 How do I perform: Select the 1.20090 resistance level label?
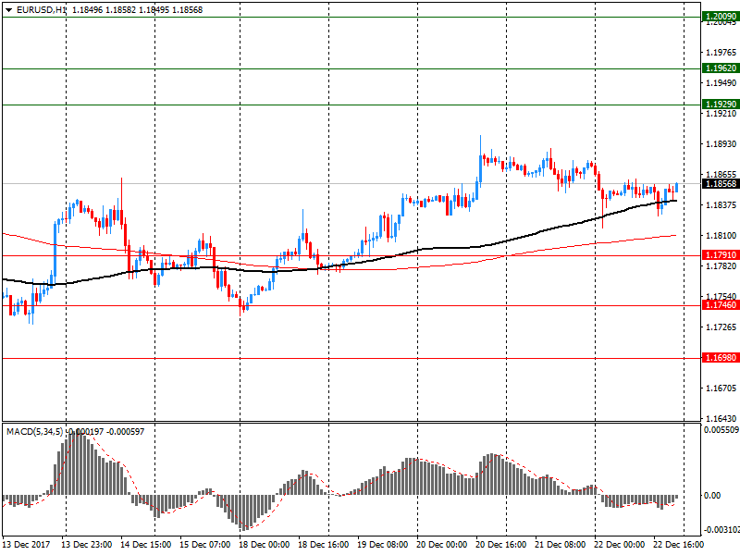pos(720,17)
